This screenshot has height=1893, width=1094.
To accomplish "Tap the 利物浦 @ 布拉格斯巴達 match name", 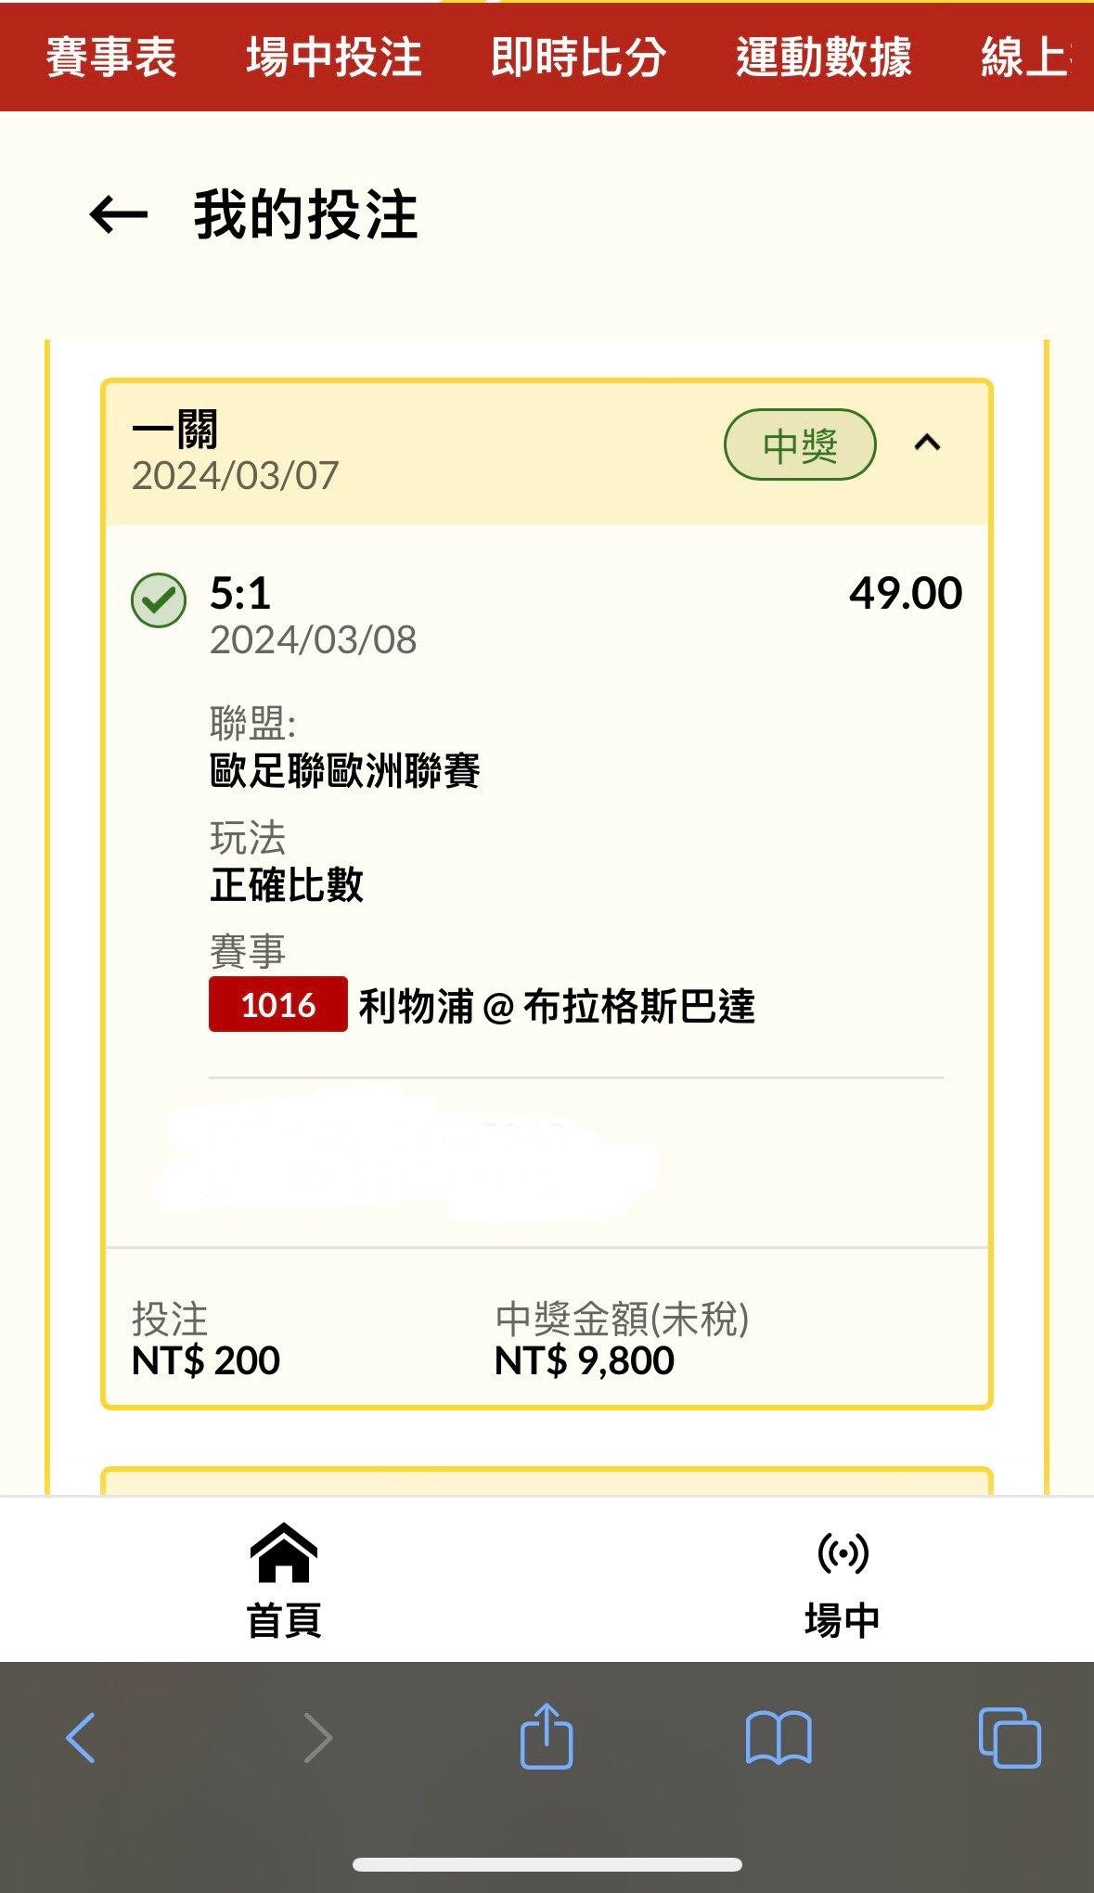I will click(x=557, y=1007).
